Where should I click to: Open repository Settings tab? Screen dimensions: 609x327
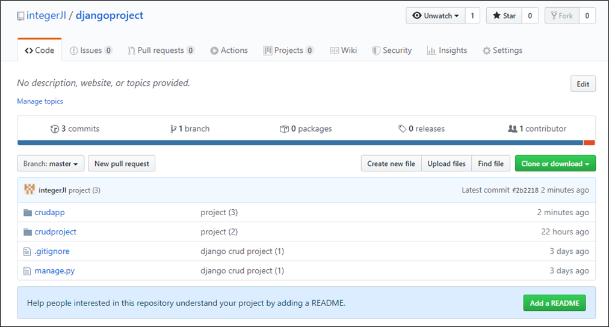click(x=502, y=50)
